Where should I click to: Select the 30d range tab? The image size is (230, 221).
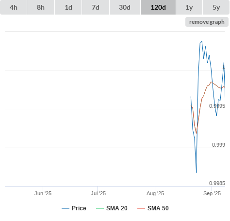click(x=125, y=7)
